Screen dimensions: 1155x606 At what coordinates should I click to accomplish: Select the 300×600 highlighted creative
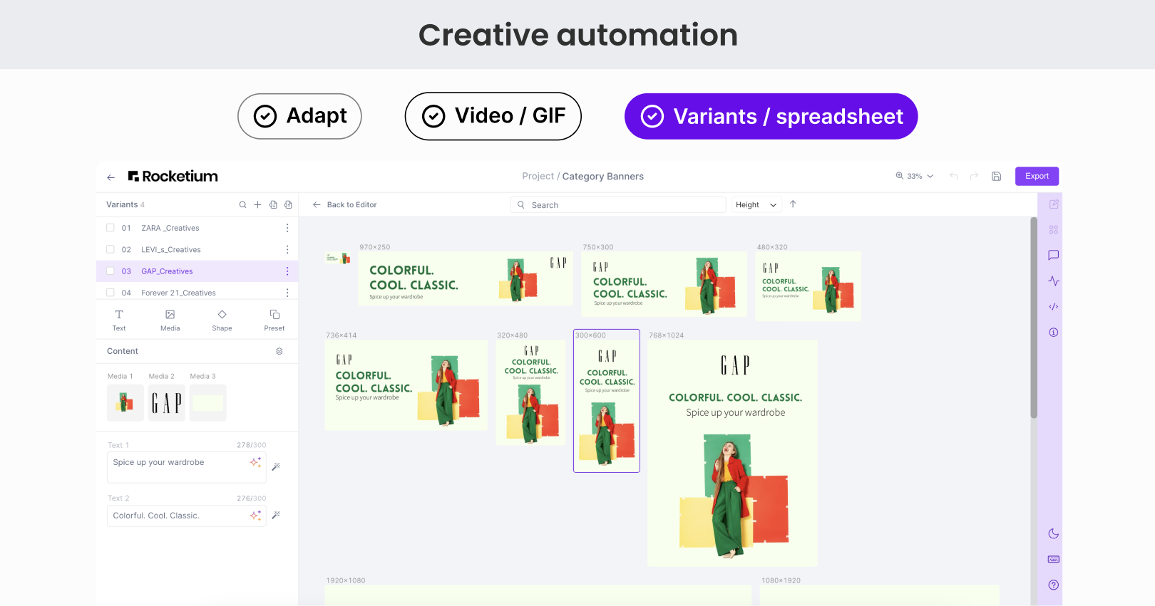[607, 401]
